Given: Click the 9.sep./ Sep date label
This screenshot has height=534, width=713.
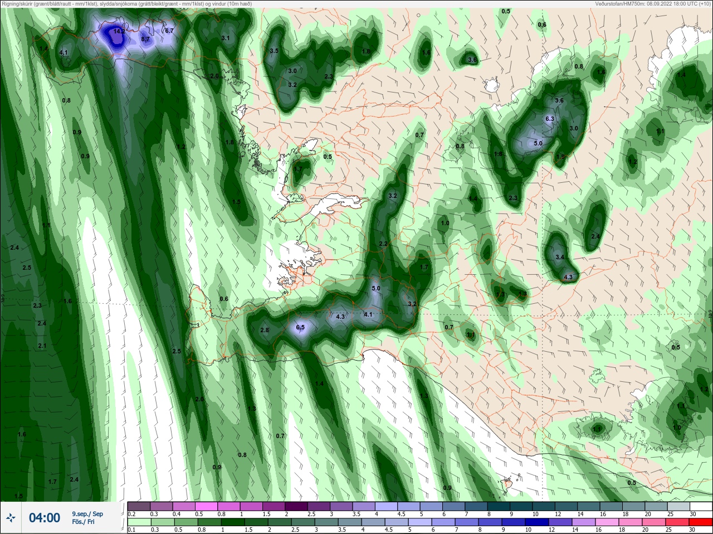Looking at the screenshot, I should pyautogui.click(x=87, y=514).
